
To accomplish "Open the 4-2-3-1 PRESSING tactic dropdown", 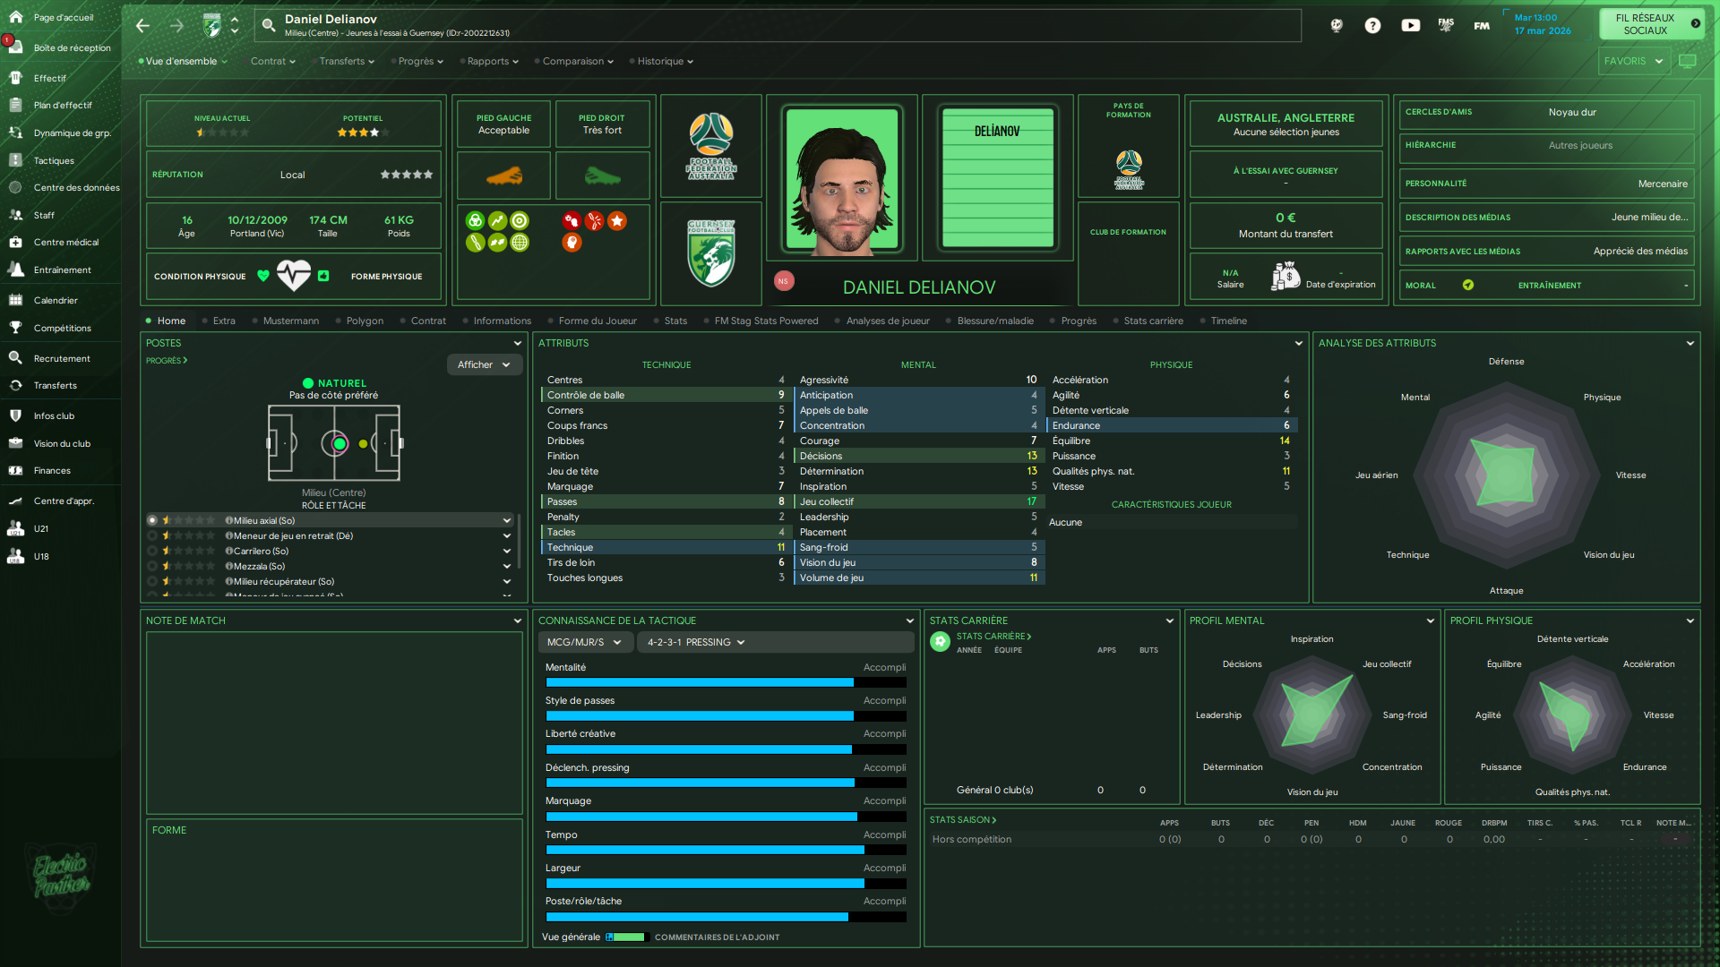I will coord(696,642).
